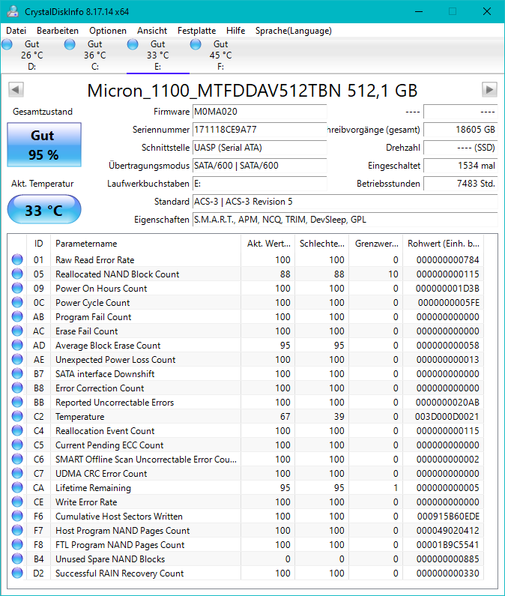Open the Sprache(Language) menu
This screenshot has width=505, height=596.
(x=294, y=31)
